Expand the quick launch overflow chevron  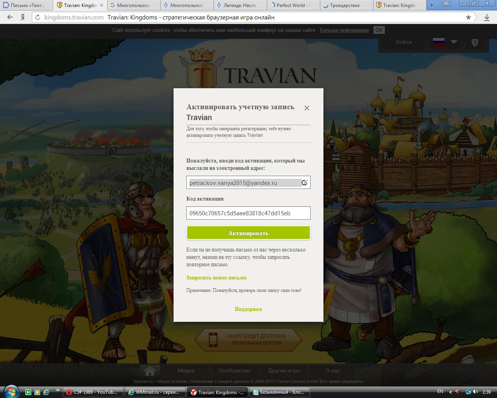[58, 390]
